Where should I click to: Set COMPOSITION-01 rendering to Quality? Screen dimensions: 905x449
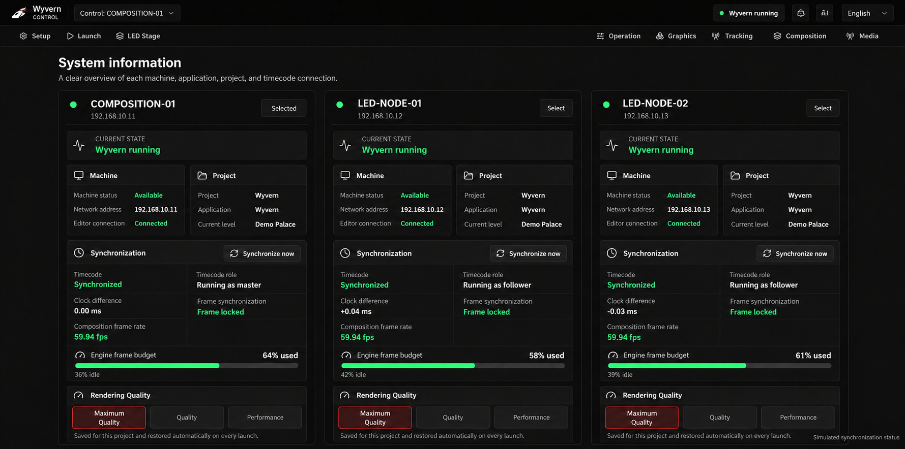pos(187,418)
